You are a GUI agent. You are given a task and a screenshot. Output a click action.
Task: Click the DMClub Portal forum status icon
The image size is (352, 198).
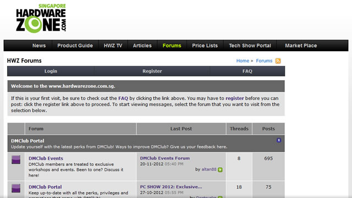(x=16, y=188)
